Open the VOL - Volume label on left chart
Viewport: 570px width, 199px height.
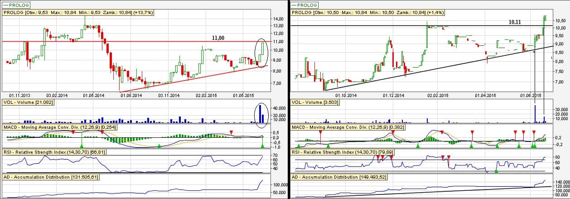click(x=28, y=103)
